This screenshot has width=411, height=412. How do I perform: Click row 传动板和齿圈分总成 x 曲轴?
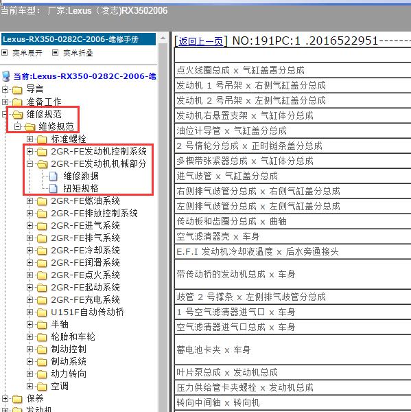[x=293, y=222]
